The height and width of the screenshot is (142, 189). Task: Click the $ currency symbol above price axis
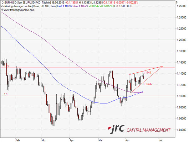(177, 2)
